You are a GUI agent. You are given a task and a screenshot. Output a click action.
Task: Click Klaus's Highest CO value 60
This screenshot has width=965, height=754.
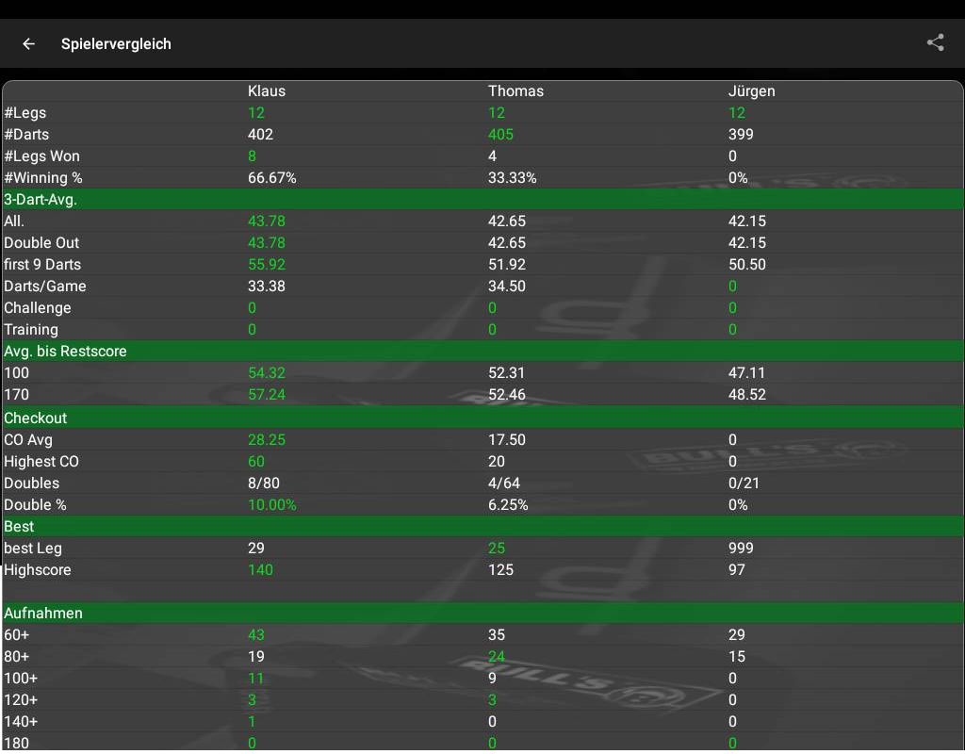coord(256,462)
